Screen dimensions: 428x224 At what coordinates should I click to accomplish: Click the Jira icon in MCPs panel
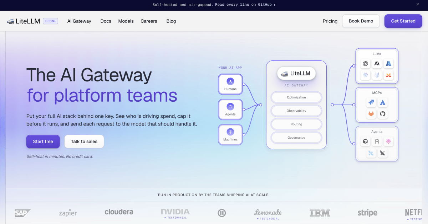click(371, 103)
